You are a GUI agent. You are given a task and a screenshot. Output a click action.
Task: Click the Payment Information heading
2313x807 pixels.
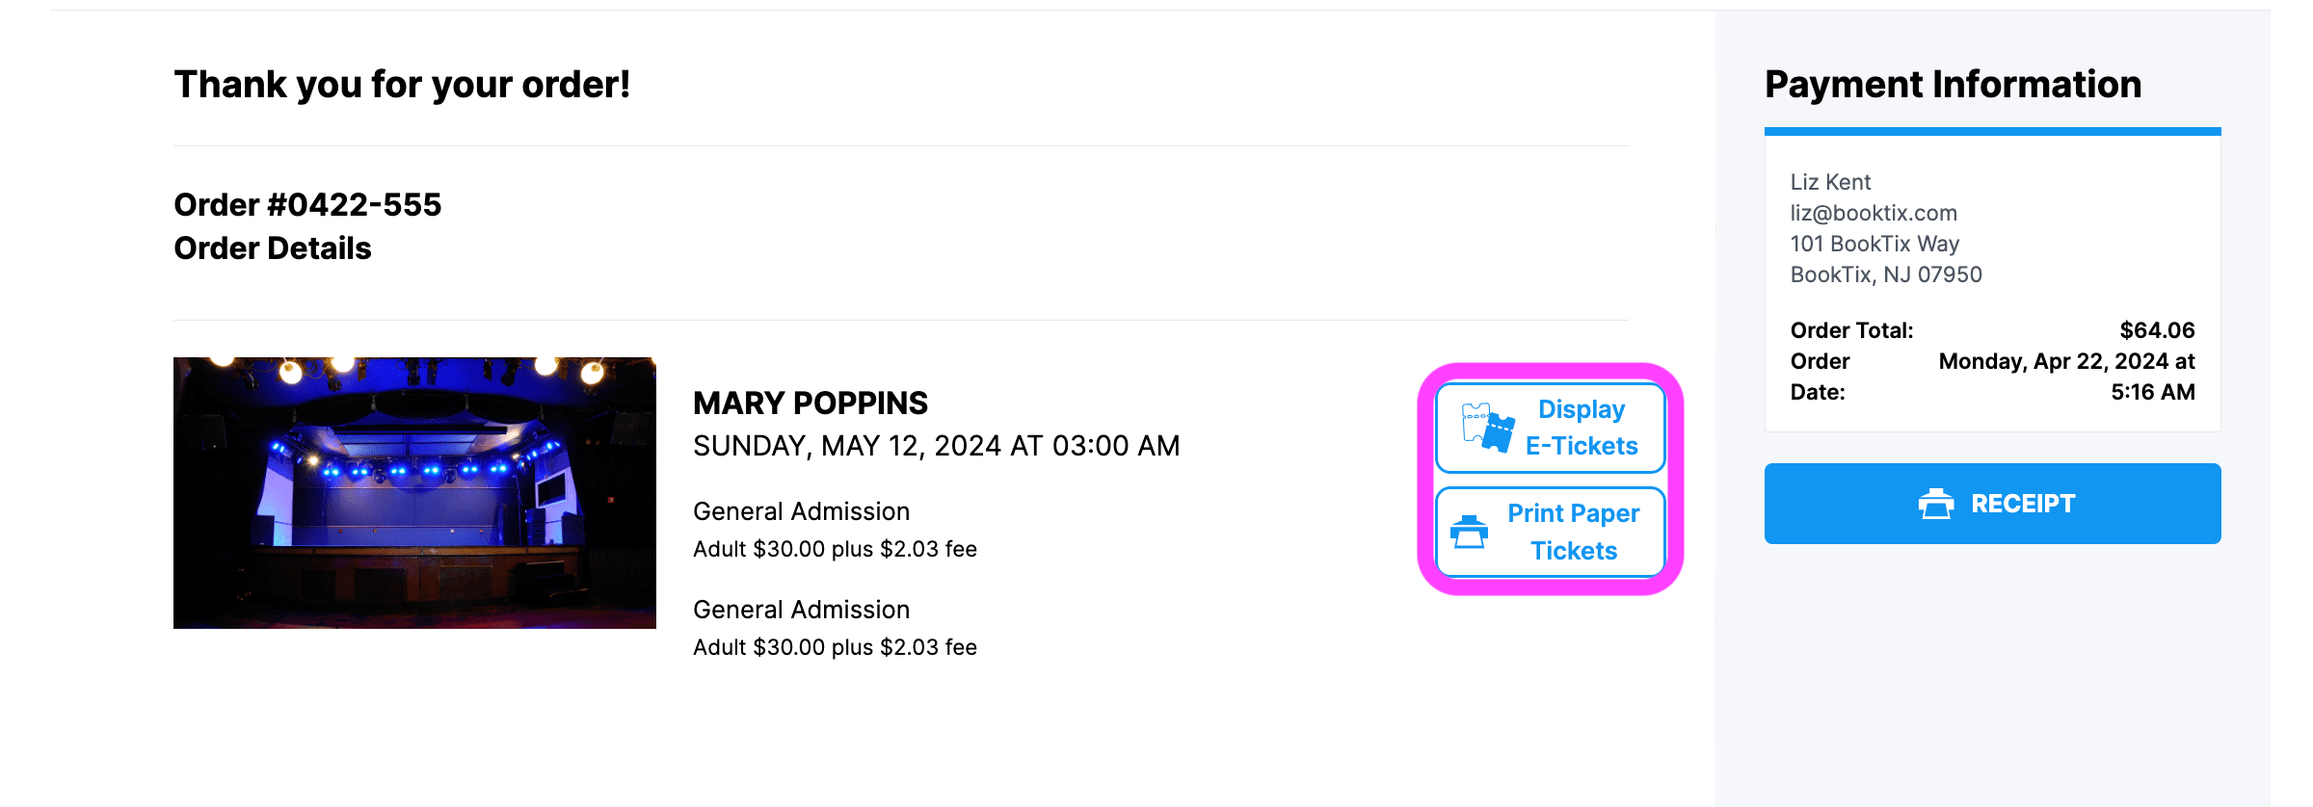click(x=1953, y=85)
